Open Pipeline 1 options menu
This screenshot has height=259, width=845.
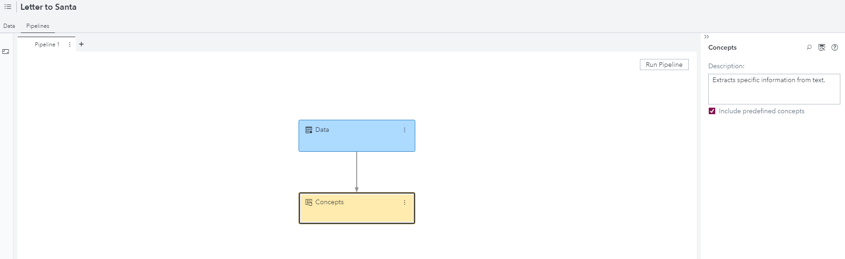(x=70, y=45)
